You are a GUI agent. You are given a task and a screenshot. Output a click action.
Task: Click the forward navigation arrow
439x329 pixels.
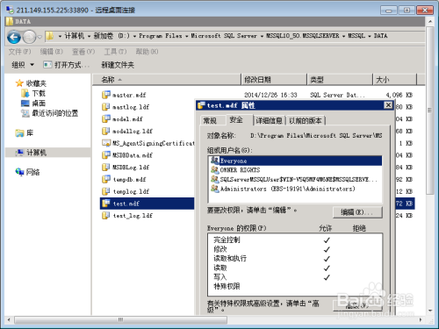(29, 37)
